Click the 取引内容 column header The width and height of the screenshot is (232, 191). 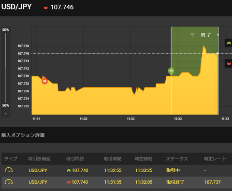tap(75, 159)
